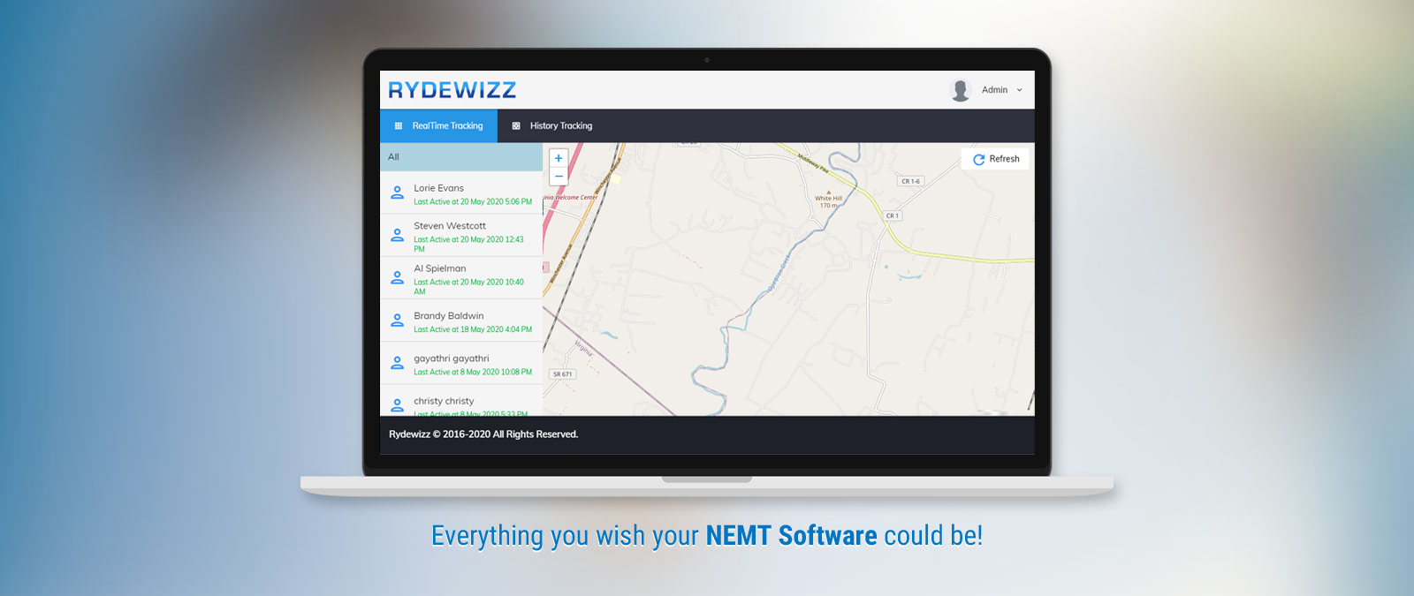Expand the Admin dropdown arrow
The width and height of the screenshot is (1414, 596).
point(1019,90)
